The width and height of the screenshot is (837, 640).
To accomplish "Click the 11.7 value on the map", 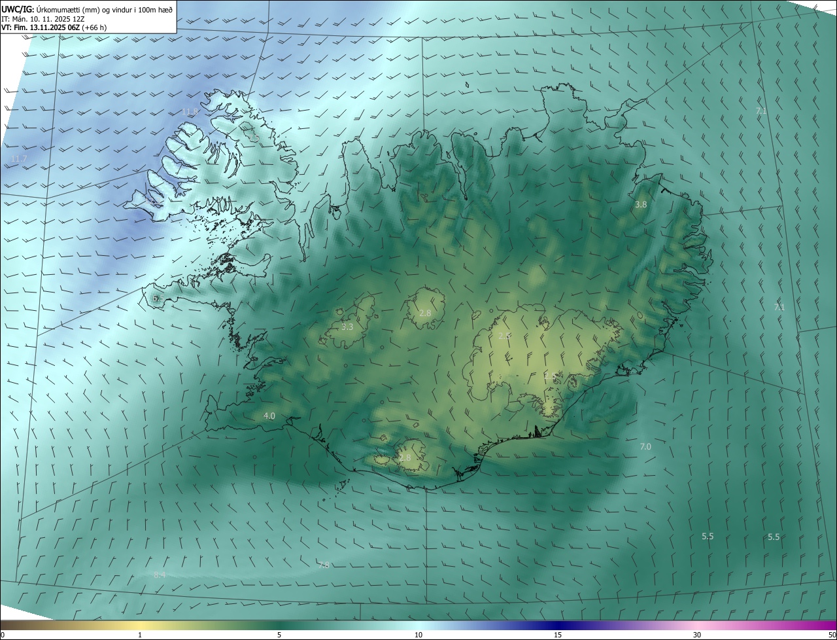I will pos(19,159).
